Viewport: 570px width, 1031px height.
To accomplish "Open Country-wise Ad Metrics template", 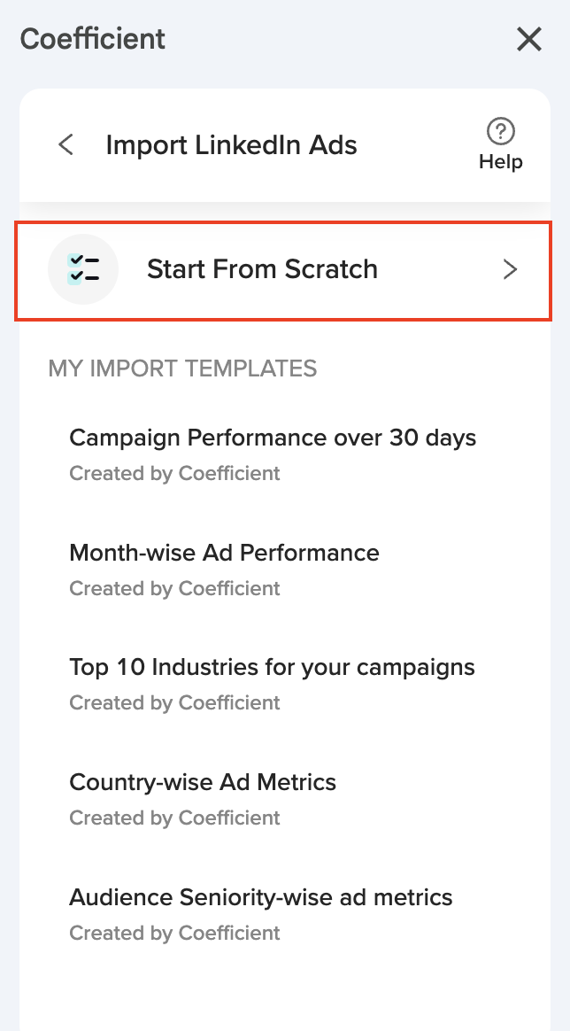I will coord(203,782).
